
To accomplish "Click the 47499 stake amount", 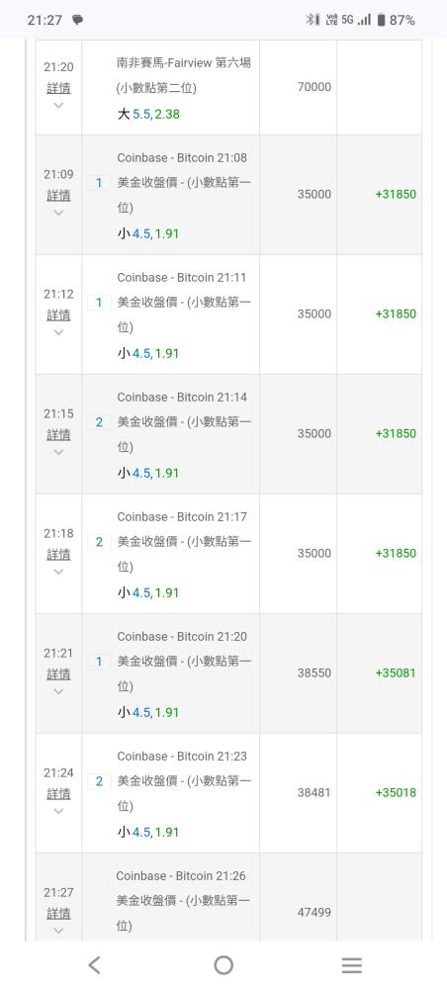I will pos(313,912).
